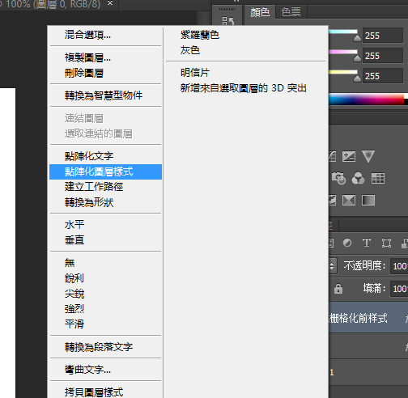Edit the second color value field 255
408x398 pixels.
coord(383,56)
